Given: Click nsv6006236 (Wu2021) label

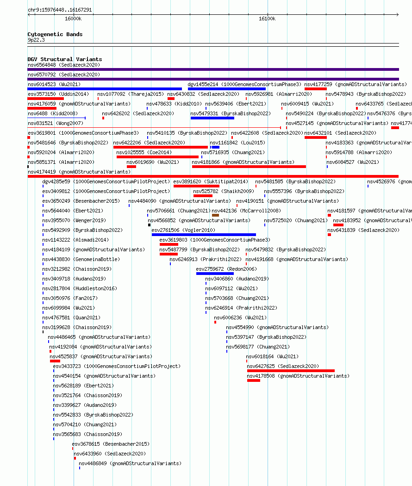Looking at the screenshot, I should (240, 318).
